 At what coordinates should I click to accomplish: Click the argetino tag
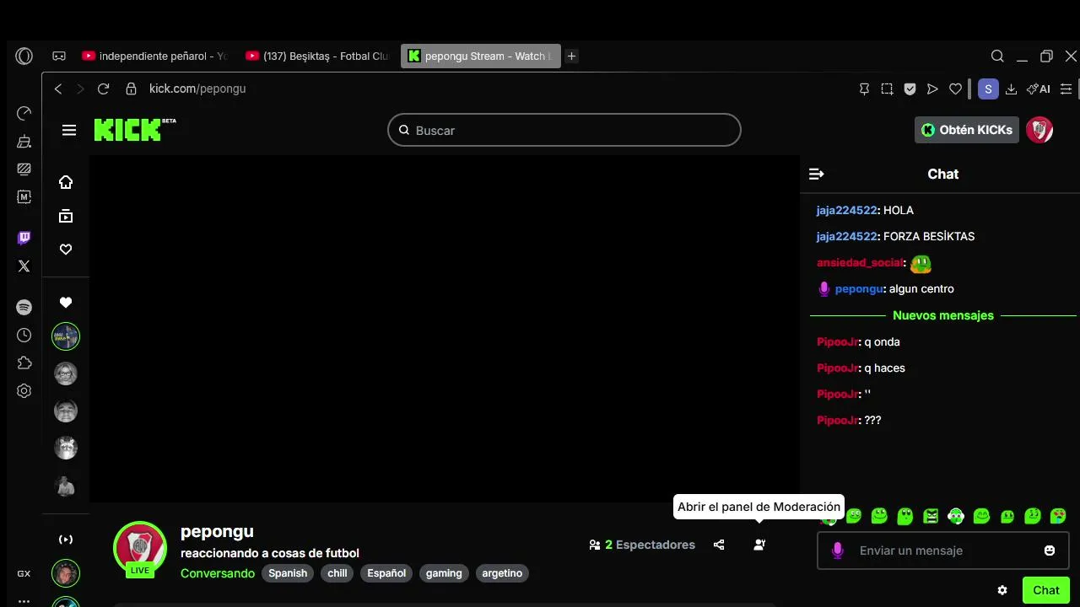tap(502, 573)
